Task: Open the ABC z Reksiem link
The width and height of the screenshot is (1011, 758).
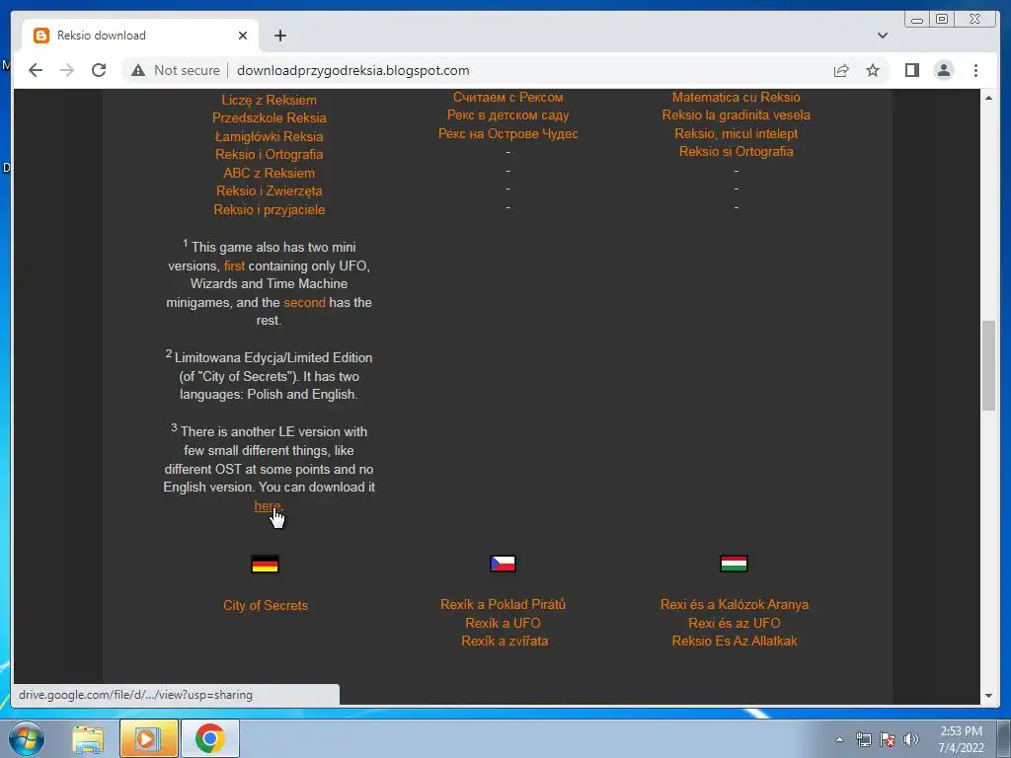Action: [x=269, y=173]
